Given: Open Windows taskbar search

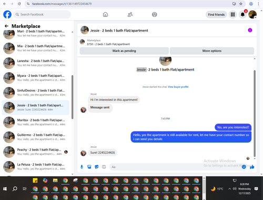Looking at the screenshot, I should [x=15, y=189].
